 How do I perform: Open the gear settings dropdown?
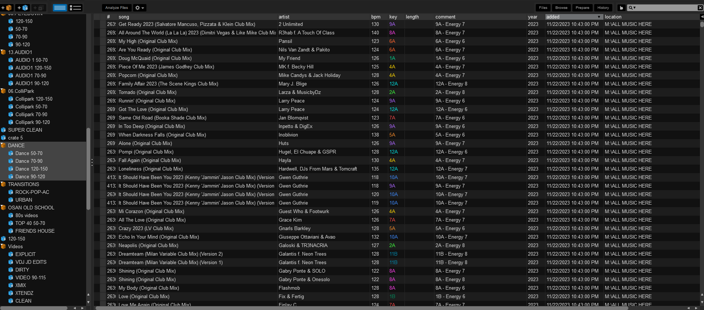pos(139,7)
